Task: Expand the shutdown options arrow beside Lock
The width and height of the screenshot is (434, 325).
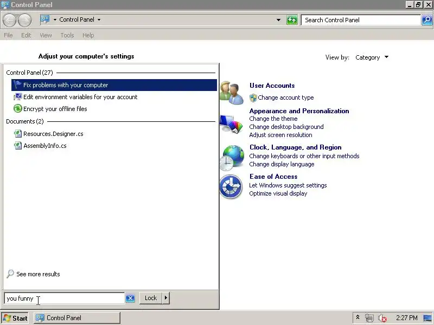Action: pyautogui.click(x=166, y=298)
